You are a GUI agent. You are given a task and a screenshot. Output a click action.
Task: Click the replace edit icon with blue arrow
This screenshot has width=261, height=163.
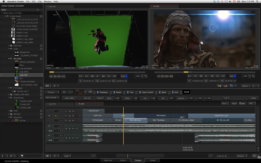point(231,86)
